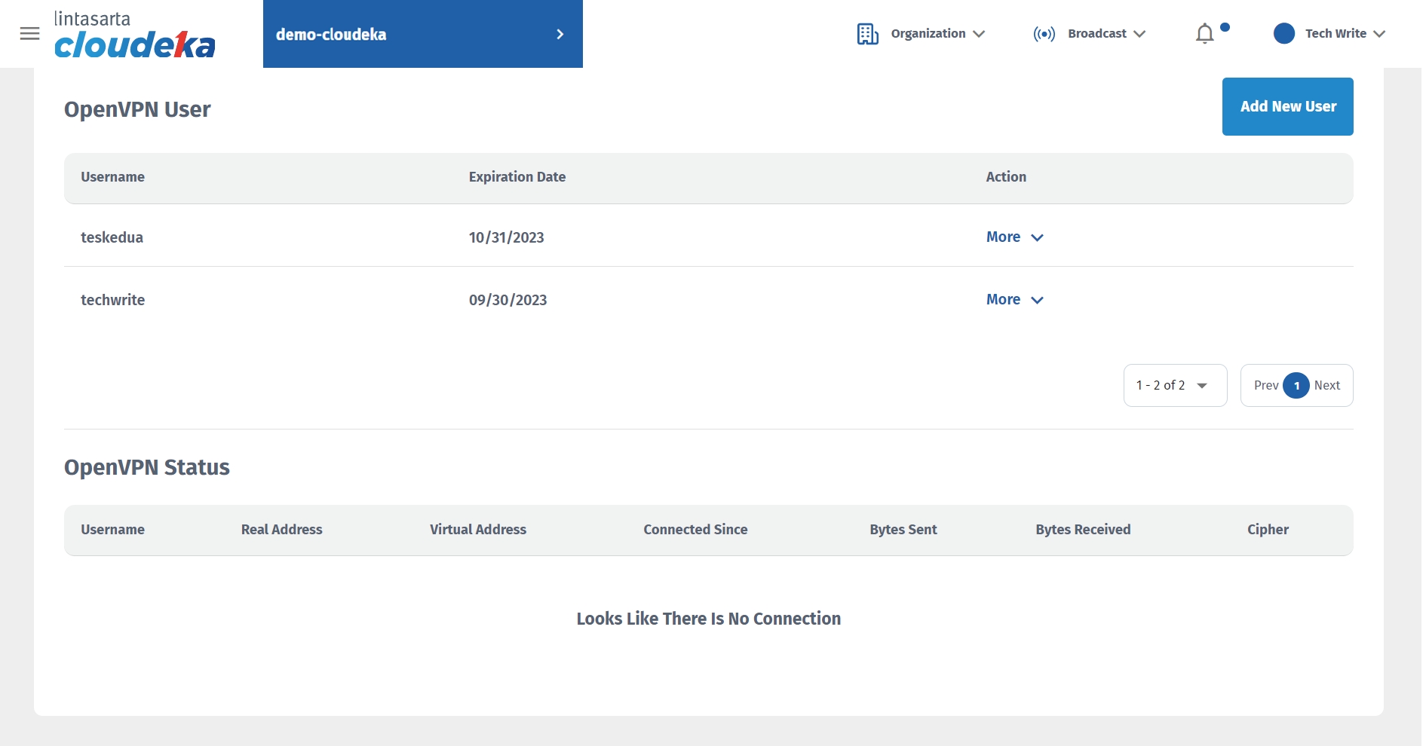Click Virtual Address column header
The width and height of the screenshot is (1426, 746).
(x=477, y=530)
